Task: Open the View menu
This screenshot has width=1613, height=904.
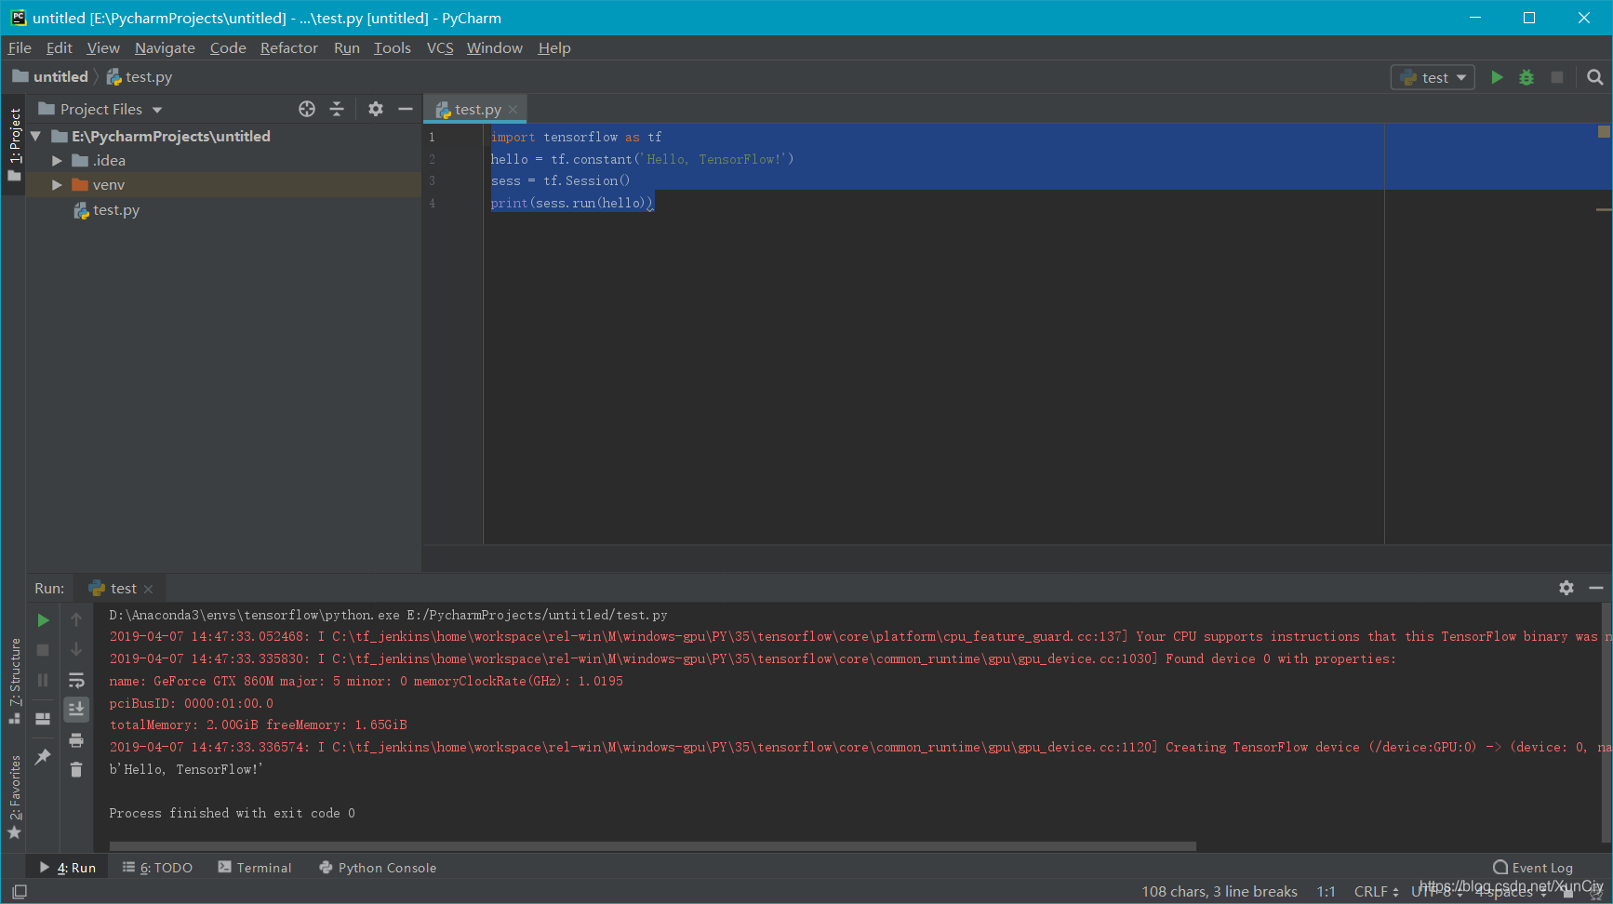Action: click(103, 47)
